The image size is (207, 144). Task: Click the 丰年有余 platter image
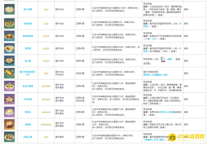pyautogui.click(x=9, y=99)
